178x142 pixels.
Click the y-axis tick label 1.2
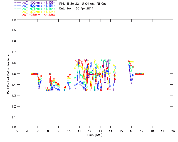pos(14,106)
